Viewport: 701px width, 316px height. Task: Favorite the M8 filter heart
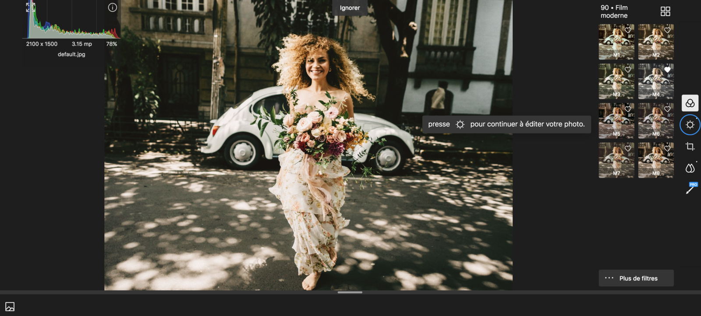coord(667,148)
